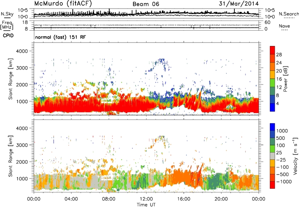Click the 'Beam 06' heading
The width and height of the screenshot is (299, 207).
coord(146,4)
